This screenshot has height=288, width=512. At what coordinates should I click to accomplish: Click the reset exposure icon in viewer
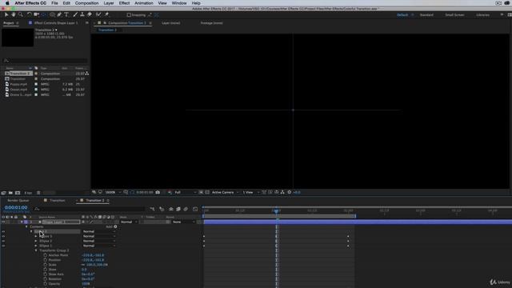coord(290,192)
